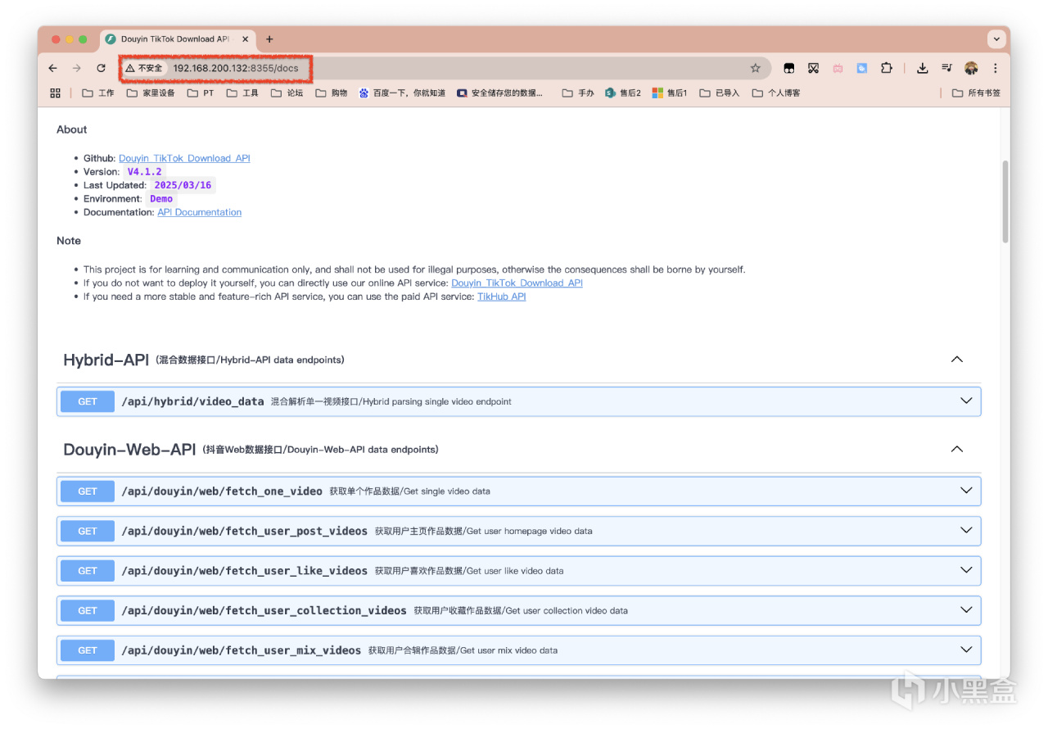The image size is (1048, 729).
Task: Open the 购物 bookmark folder
Action: 331,93
